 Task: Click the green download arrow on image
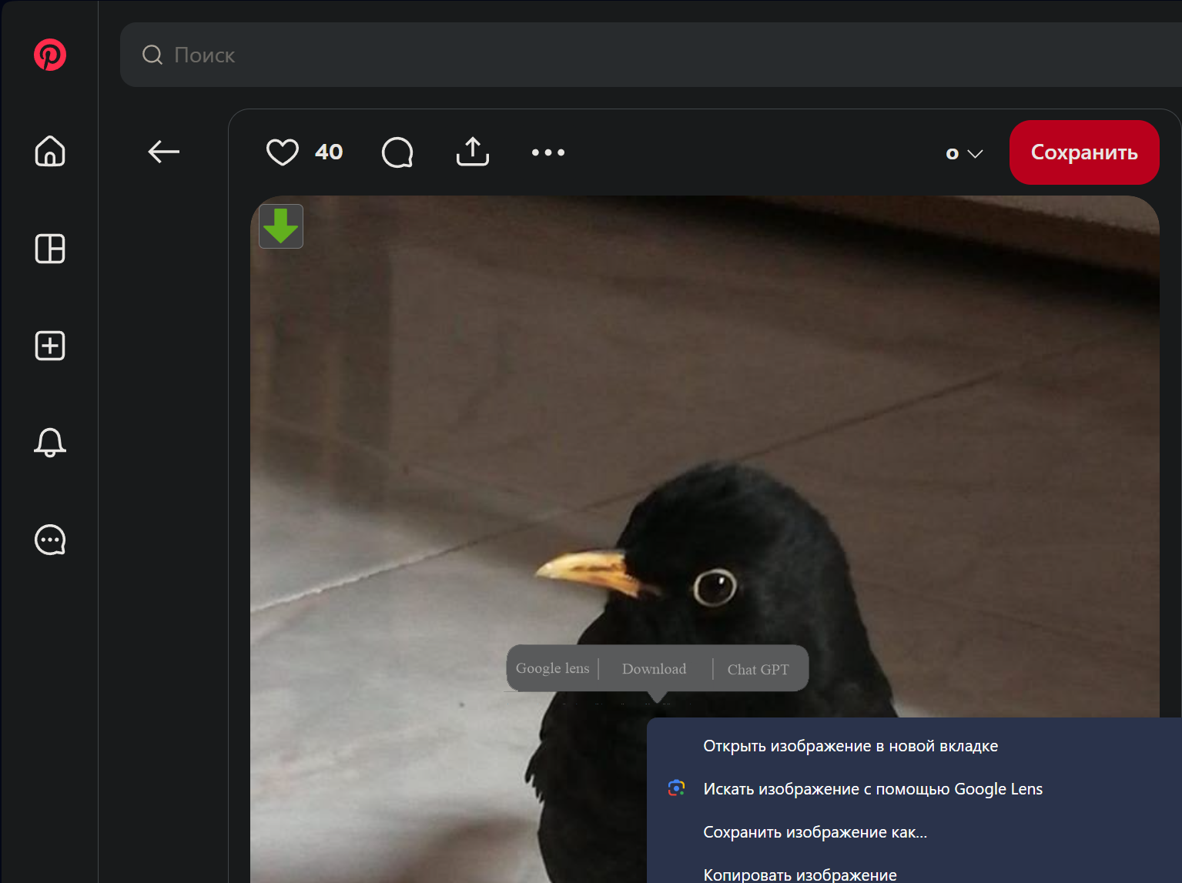tap(281, 226)
